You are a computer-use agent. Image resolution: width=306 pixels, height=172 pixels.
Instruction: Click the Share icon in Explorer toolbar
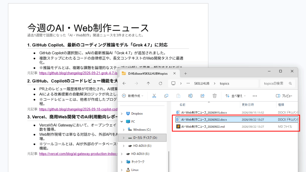[202, 96]
